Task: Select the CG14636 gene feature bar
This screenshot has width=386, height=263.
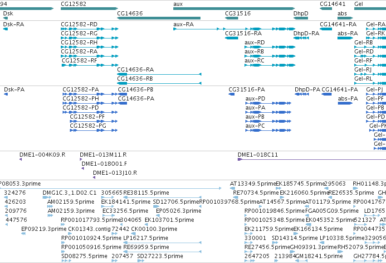Action: point(159,18)
